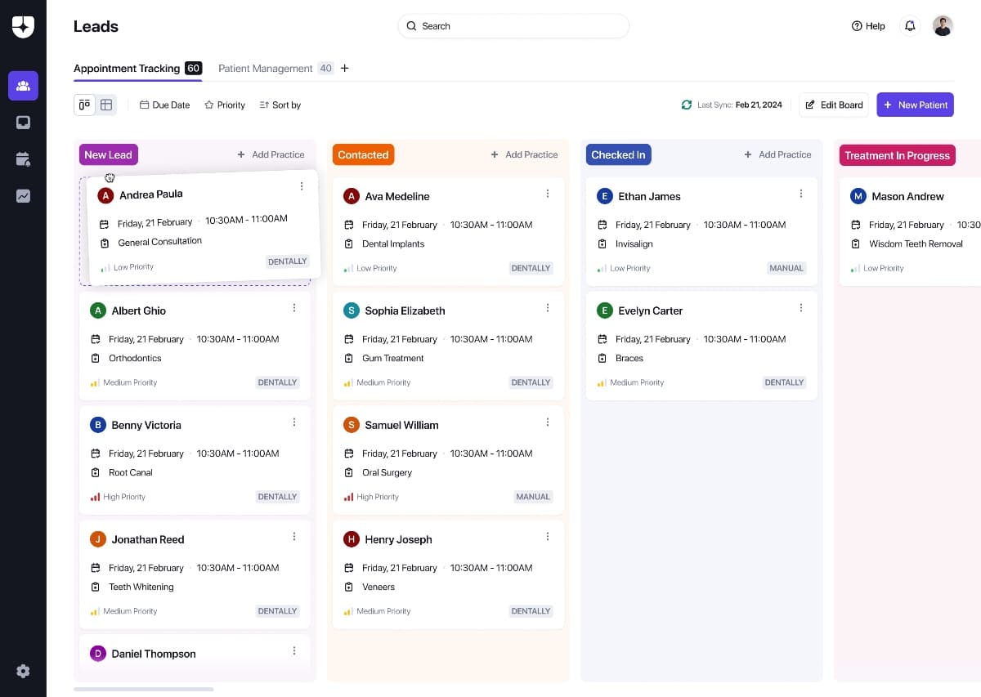Viewport: 981px width, 697px height.
Task: Enable the kanban board view
Action: [84, 105]
